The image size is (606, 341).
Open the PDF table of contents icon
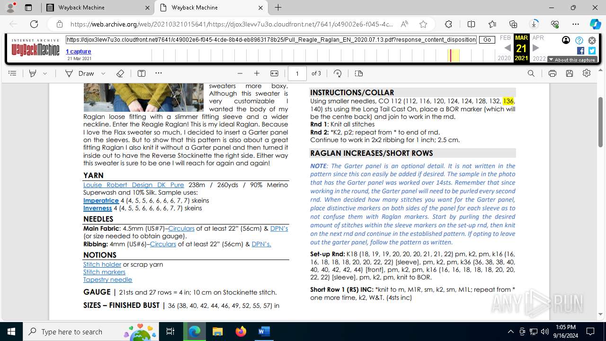12,73
